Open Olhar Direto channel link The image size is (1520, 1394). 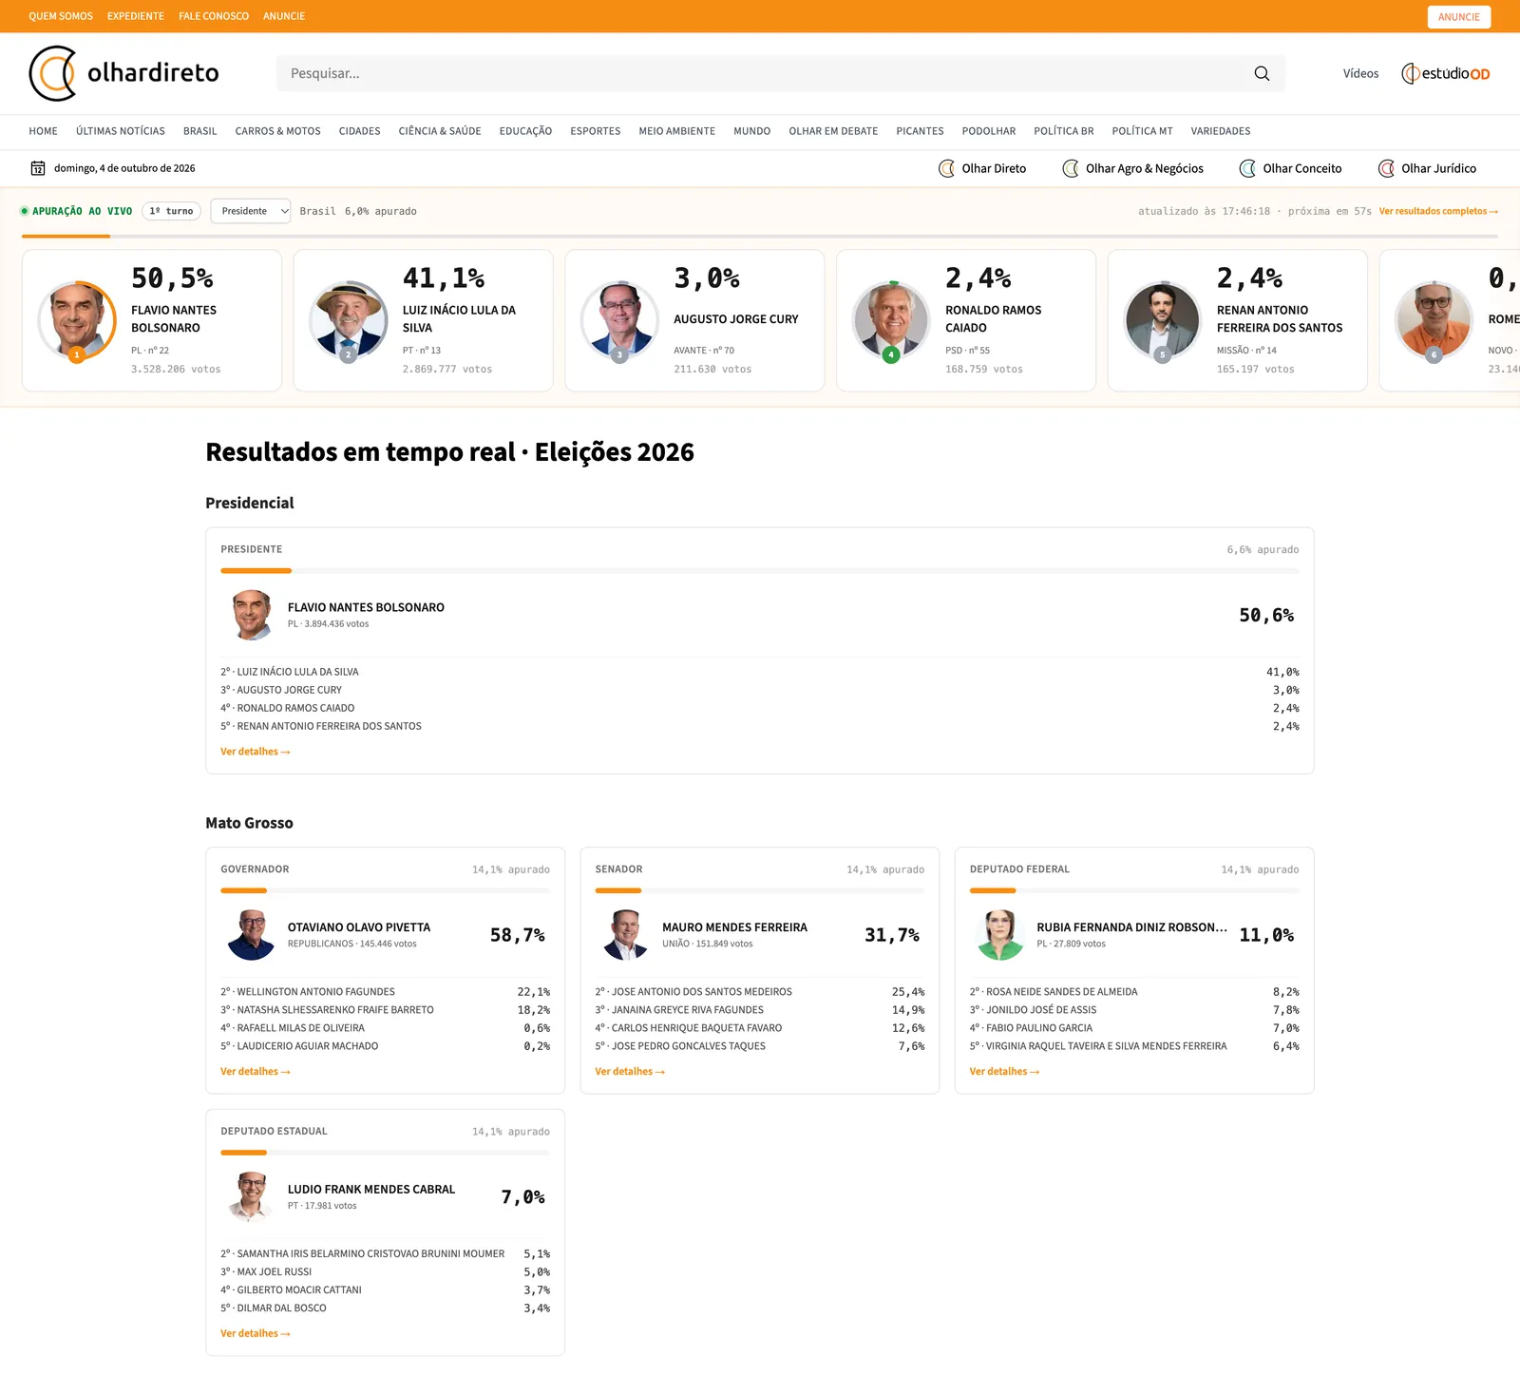click(982, 168)
